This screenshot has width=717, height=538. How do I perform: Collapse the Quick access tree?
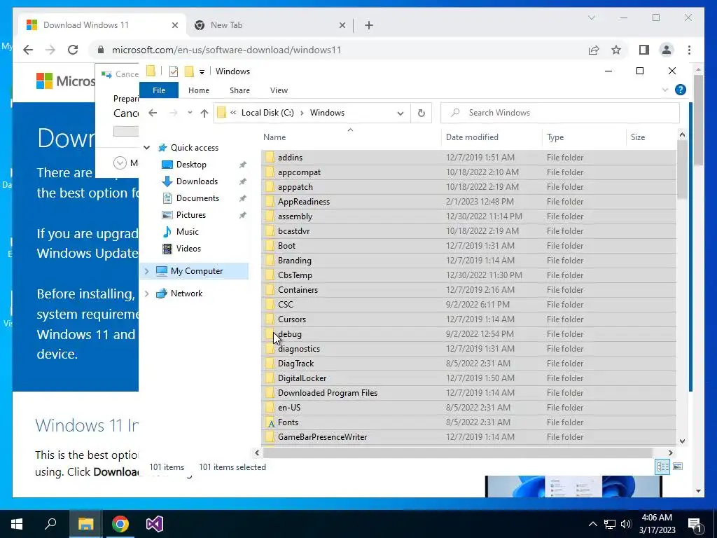147,147
